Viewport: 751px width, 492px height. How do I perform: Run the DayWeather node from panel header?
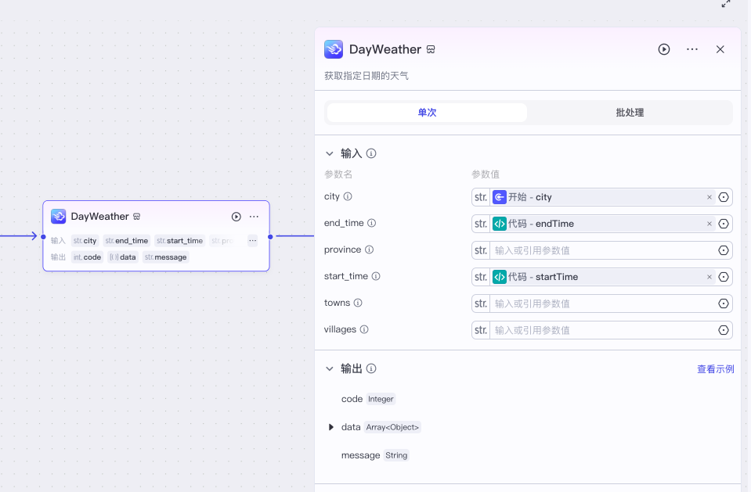pos(663,49)
